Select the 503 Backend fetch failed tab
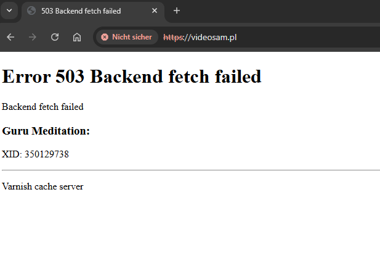The width and height of the screenshot is (380, 279). [x=93, y=11]
